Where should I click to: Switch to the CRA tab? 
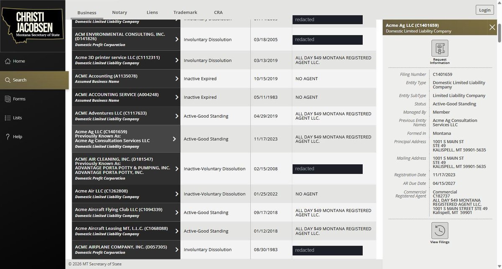tap(218, 13)
